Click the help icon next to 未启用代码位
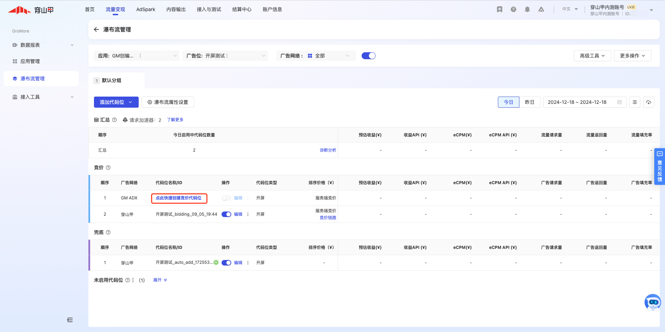Image resolution: width=665 pixels, height=332 pixels. [128, 280]
